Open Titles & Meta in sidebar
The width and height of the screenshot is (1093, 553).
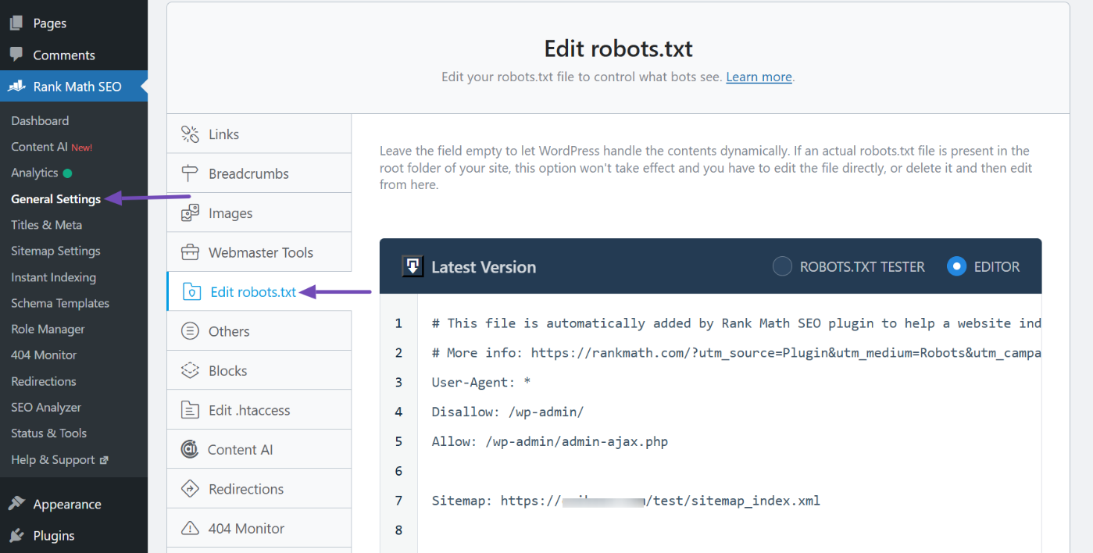point(47,225)
